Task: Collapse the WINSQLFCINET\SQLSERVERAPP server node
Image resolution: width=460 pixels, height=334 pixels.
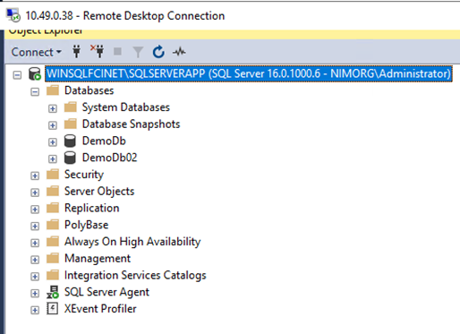Action: click(x=17, y=74)
